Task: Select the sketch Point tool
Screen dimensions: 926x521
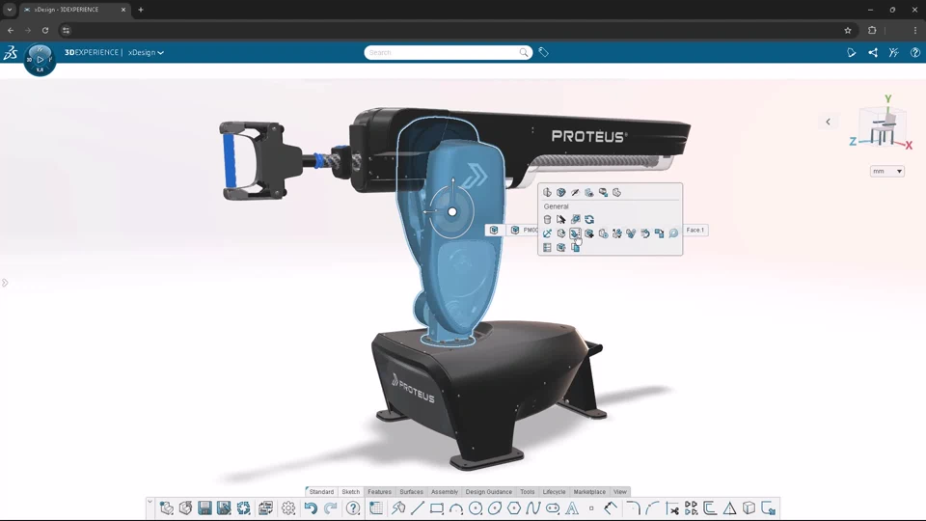Action: [x=591, y=508]
